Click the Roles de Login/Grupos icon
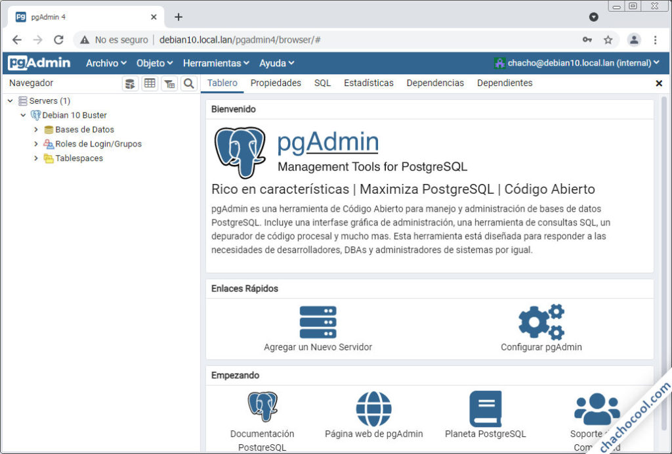 pos(49,144)
